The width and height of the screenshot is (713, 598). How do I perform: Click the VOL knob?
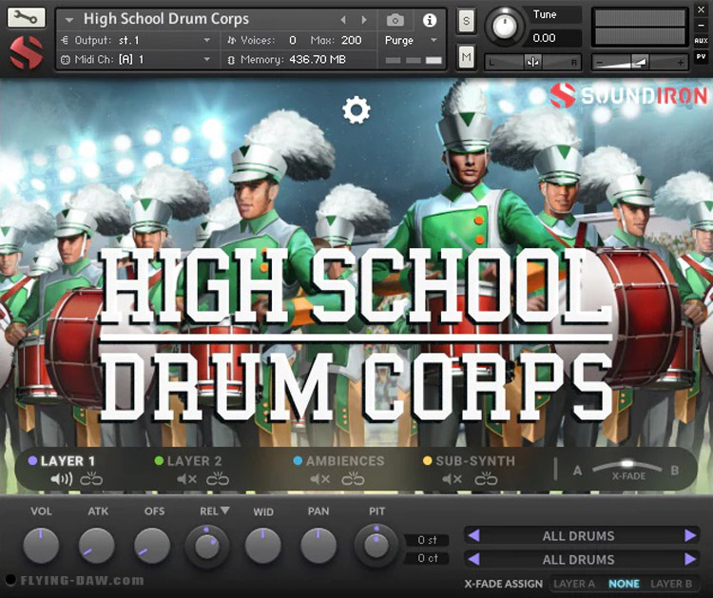coord(41,546)
